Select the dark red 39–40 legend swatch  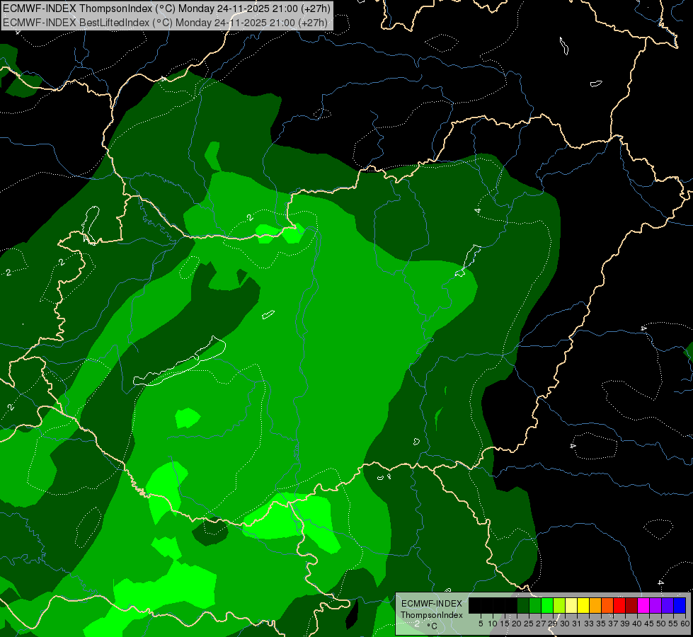[631, 605]
